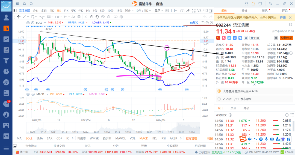Open the 分析 tab in the right panel
The height and width of the screenshot is (155, 295).
click(x=244, y=11)
